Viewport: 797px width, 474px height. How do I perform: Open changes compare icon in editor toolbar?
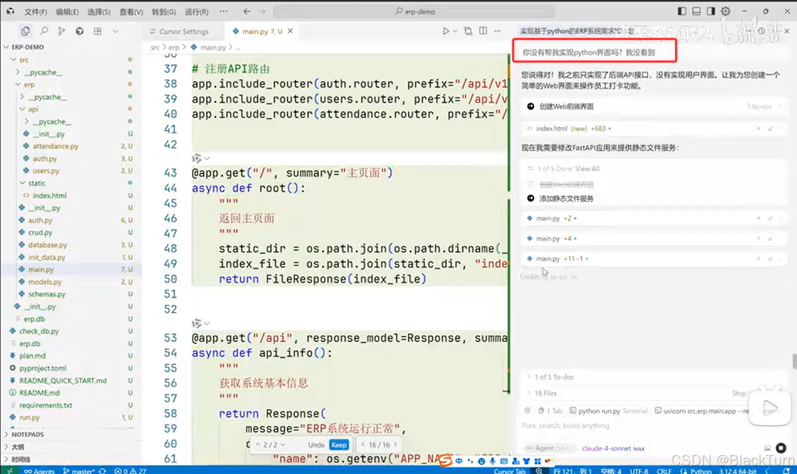click(x=468, y=31)
